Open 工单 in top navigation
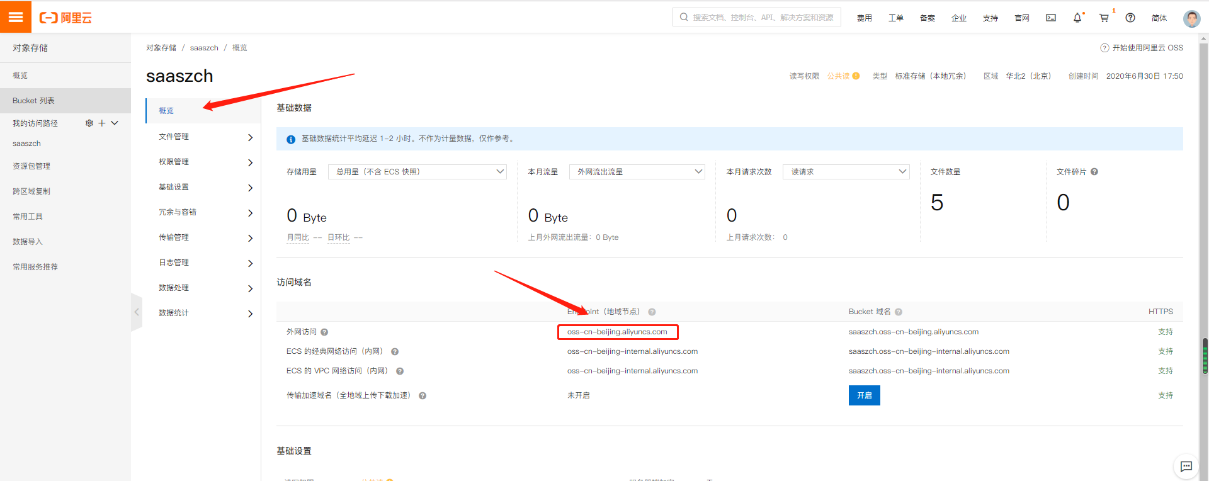1209x481 pixels. pos(896,18)
